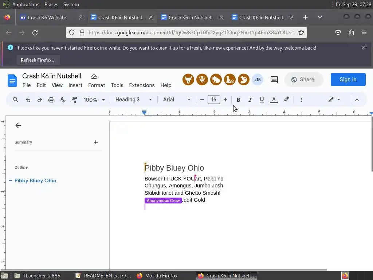
Task: Open the Docs Help menu
Action: tap(166, 85)
